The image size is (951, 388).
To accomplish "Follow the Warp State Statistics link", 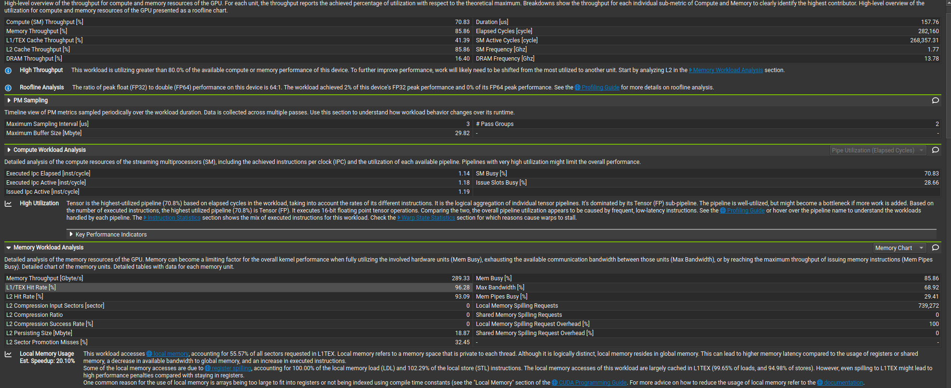I will 428,218.
